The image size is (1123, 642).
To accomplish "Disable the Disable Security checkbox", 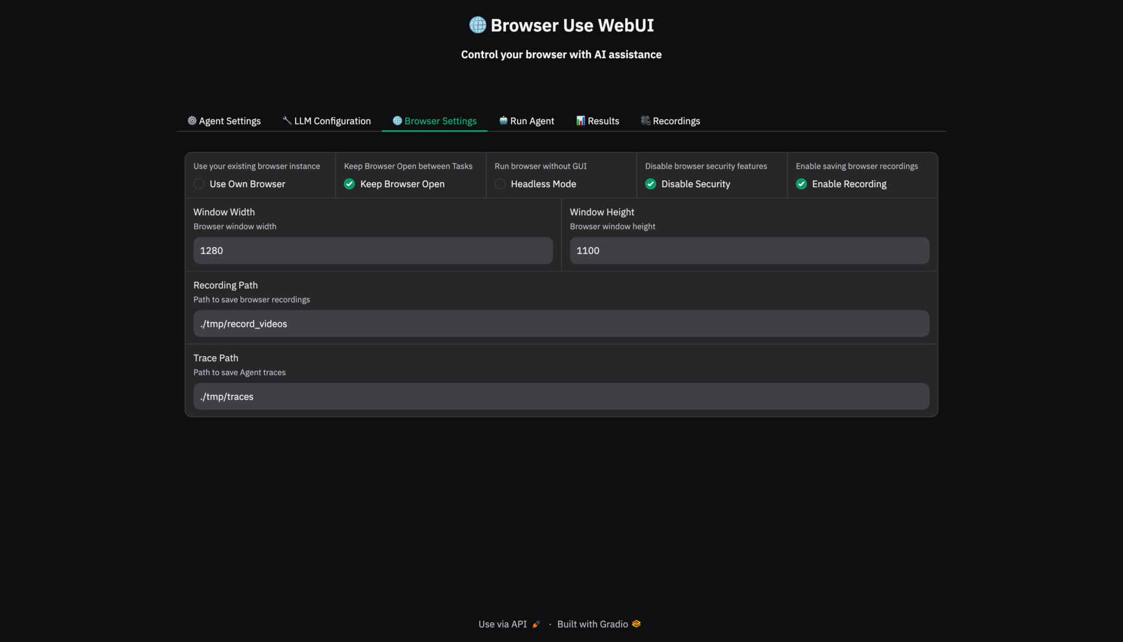I will coord(650,184).
